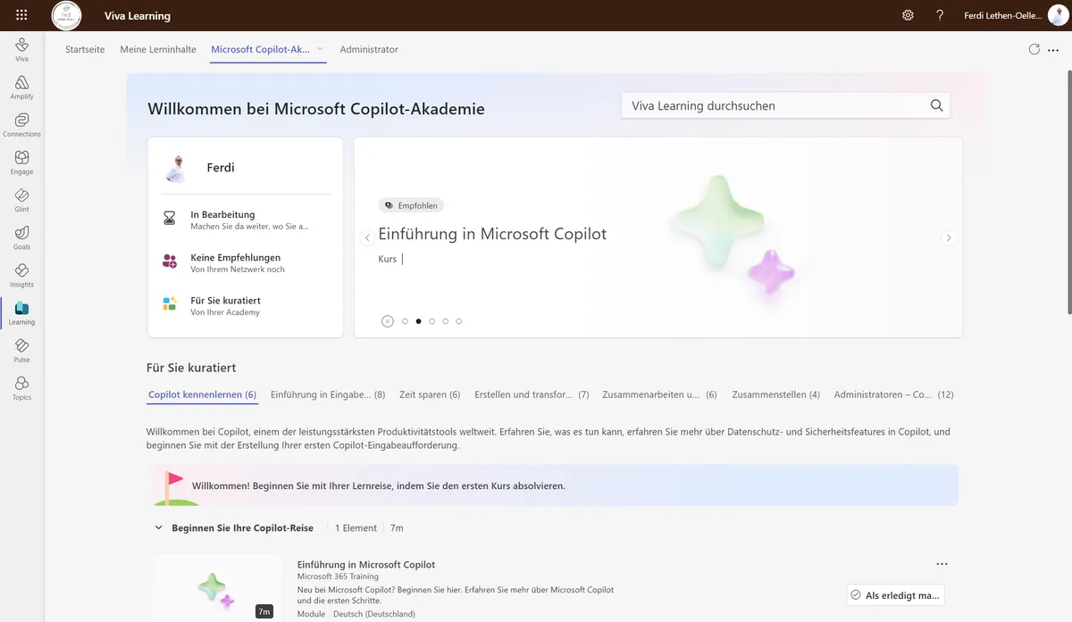Click the Viva Learning durchsuchen search field
This screenshot has height=622, width=1072.
pos(786,105)
